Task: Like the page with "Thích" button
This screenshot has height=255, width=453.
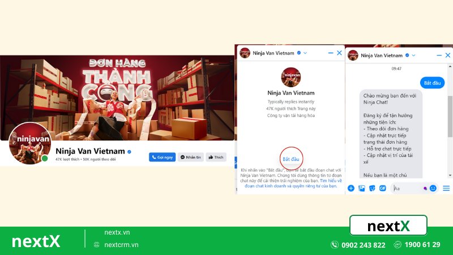Action: 216,157
